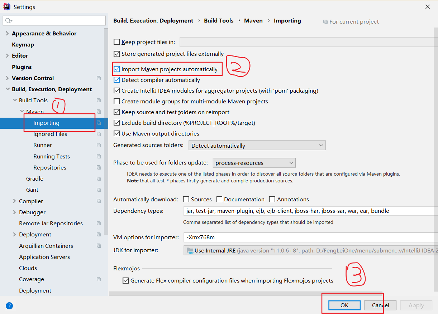Select Plugins settings page
This screenshot has height=314, width=438.
pos(22,67)
